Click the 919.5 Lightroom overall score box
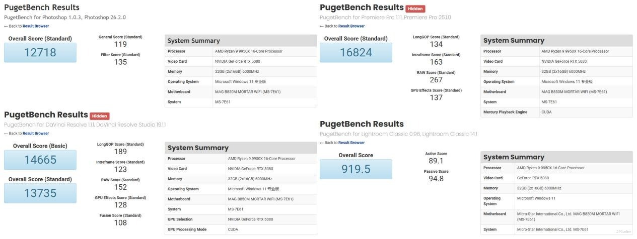This screenshot has height=239, width=637. [356, 169]
